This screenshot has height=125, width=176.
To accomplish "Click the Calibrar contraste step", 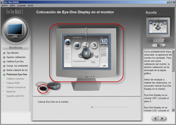I will point(15,79).
